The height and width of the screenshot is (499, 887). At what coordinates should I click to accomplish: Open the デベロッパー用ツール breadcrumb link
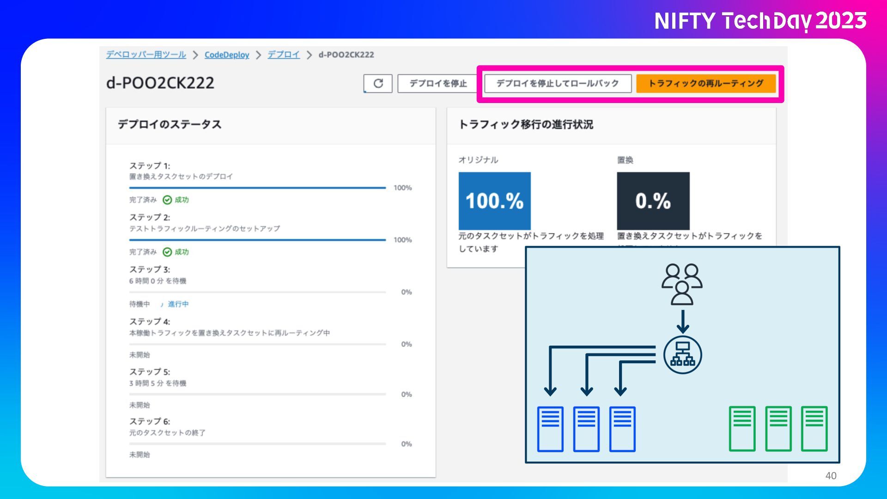146,55
